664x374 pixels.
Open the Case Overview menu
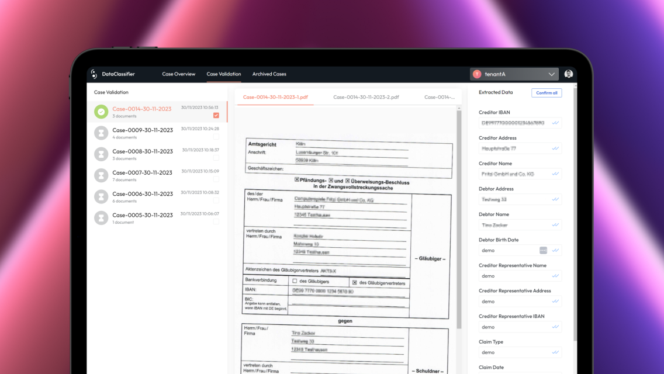179,74
